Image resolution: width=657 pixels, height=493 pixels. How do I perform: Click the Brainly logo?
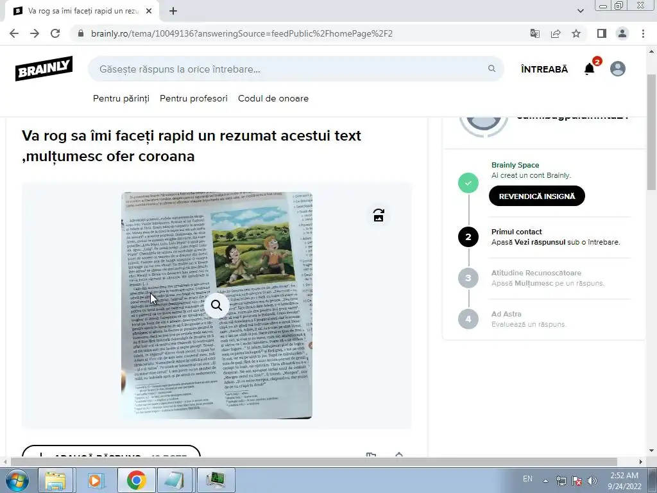click(x=44, y=68)
